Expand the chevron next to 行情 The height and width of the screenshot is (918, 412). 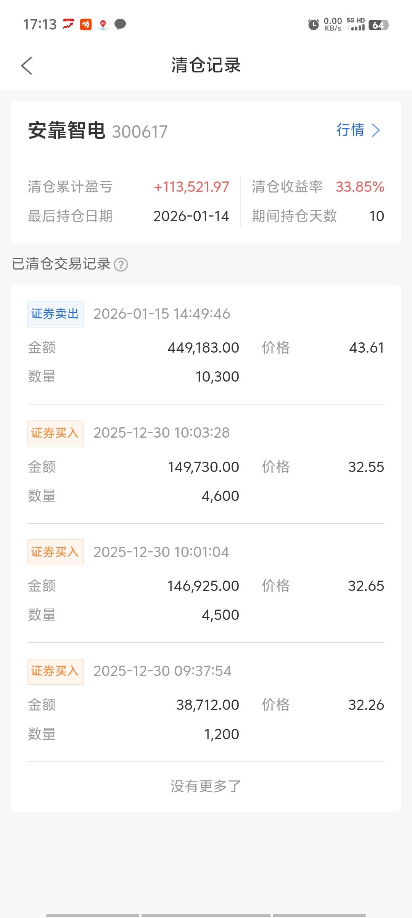[376, 130]
